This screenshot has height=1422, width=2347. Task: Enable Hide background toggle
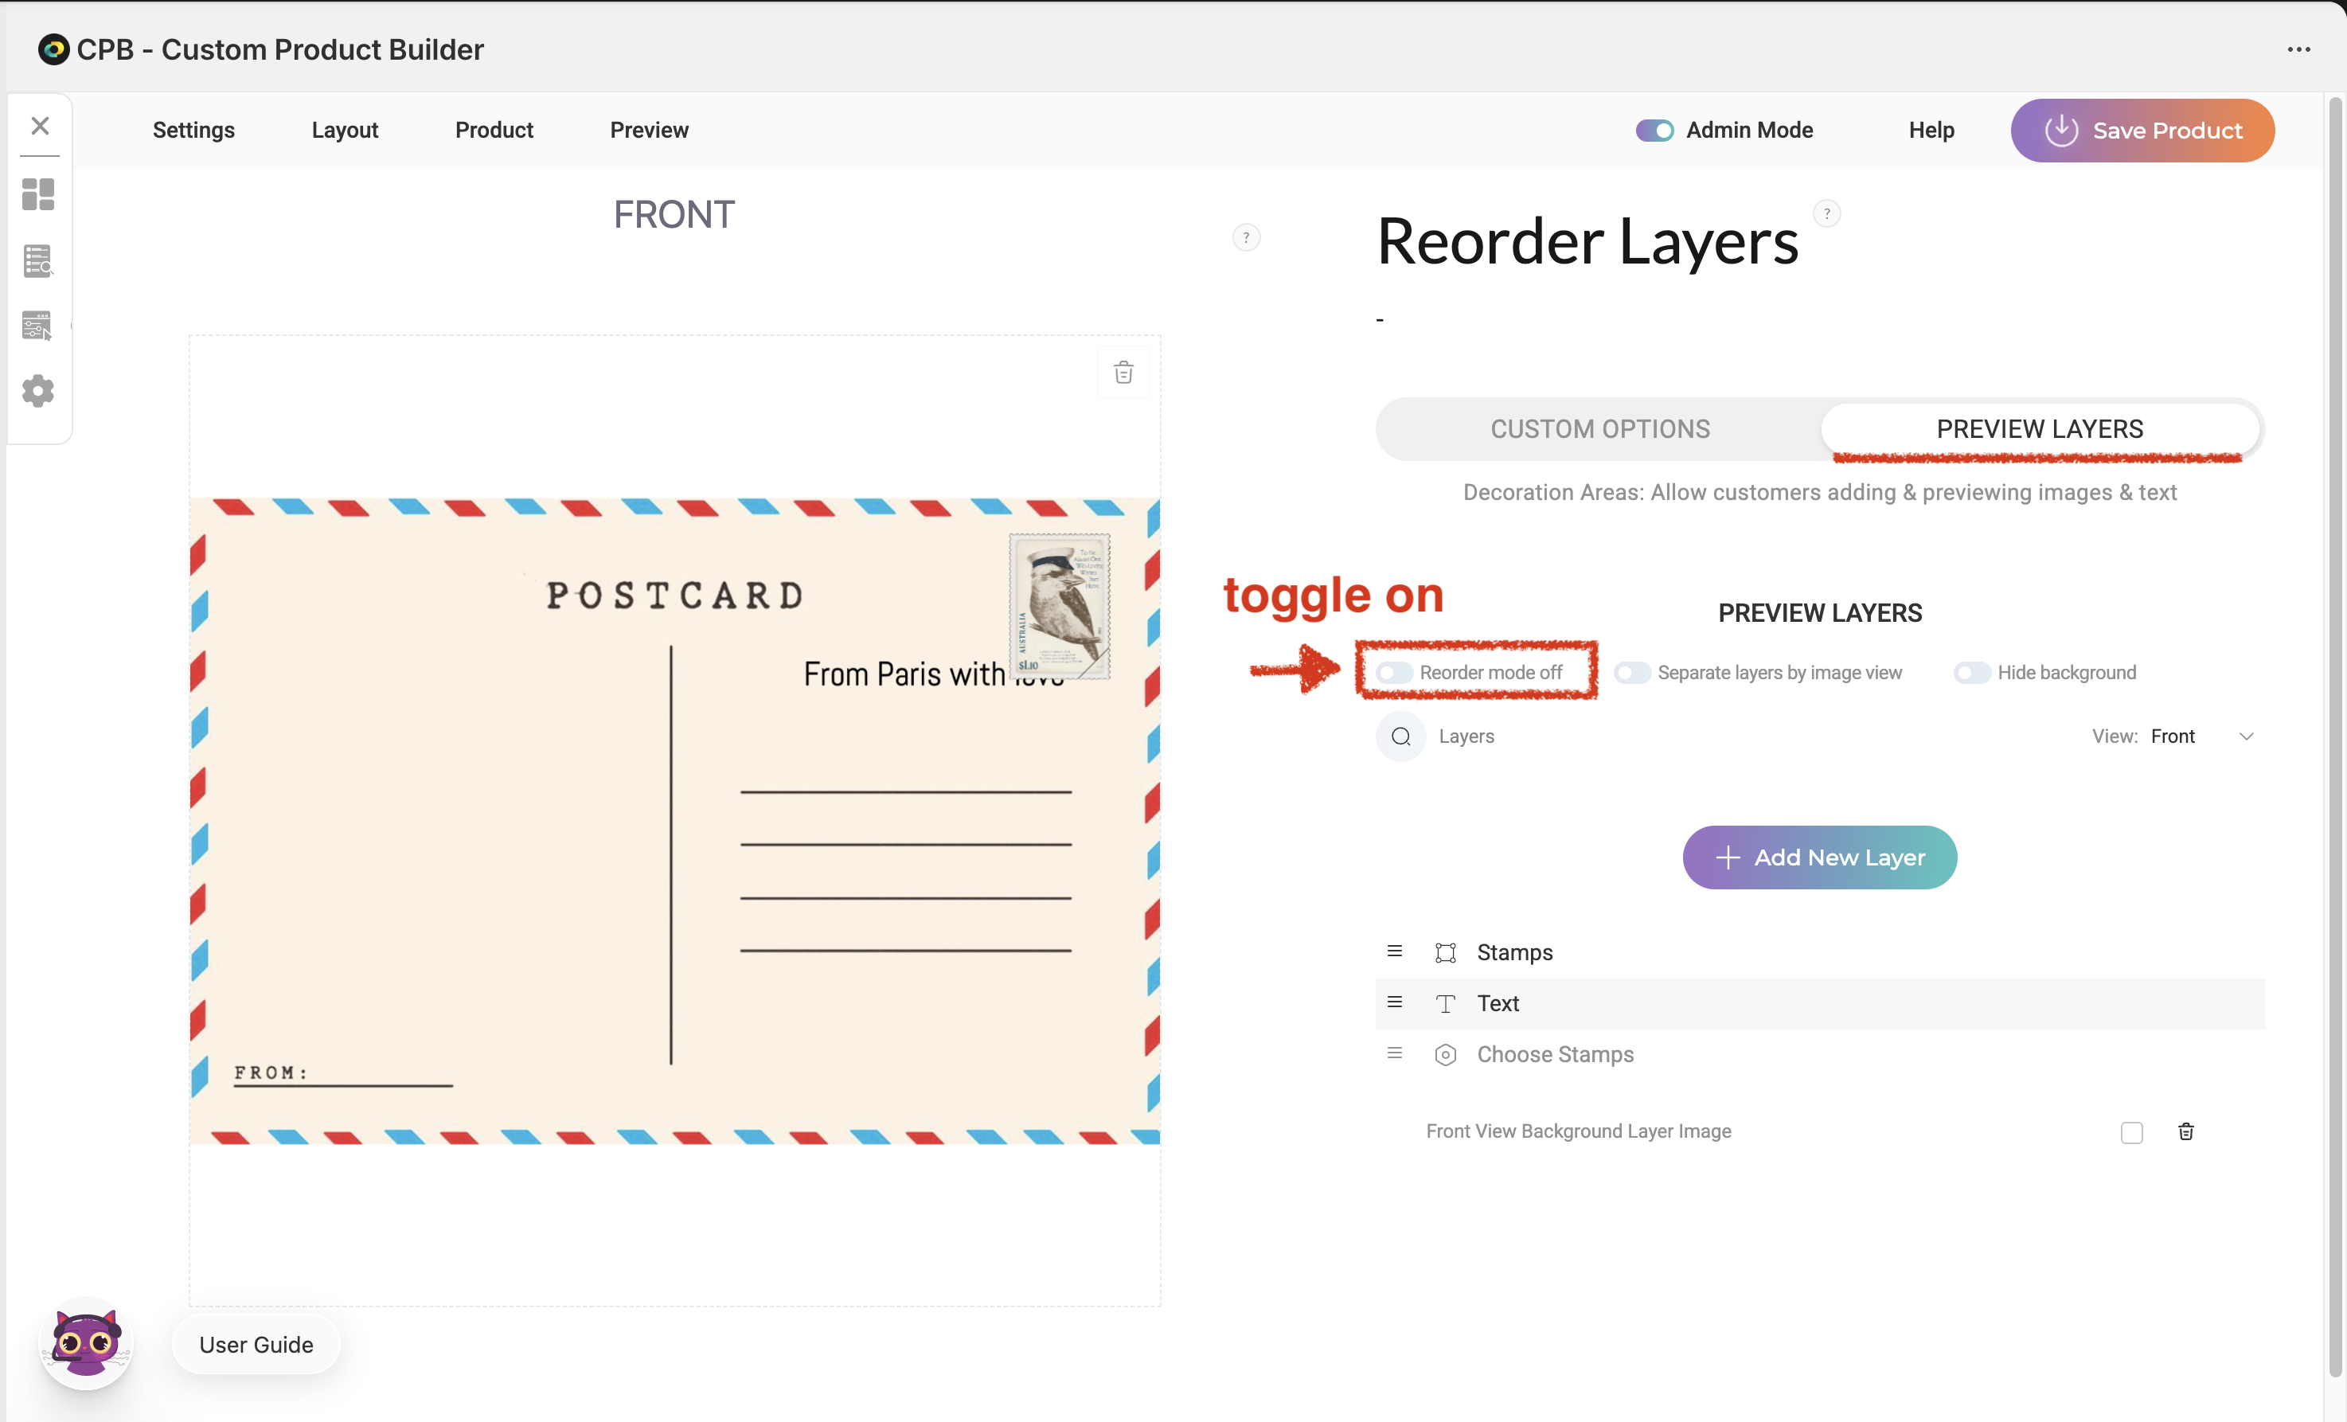(x=1972, y=673)
